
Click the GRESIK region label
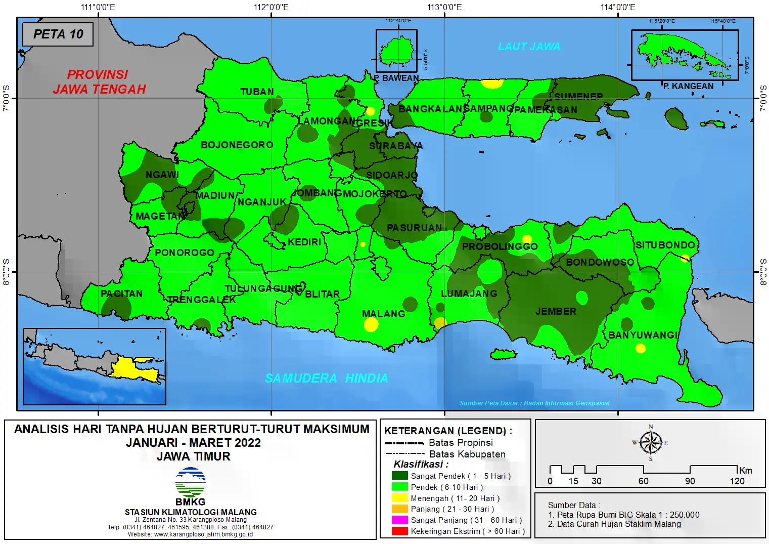point(374,123)
